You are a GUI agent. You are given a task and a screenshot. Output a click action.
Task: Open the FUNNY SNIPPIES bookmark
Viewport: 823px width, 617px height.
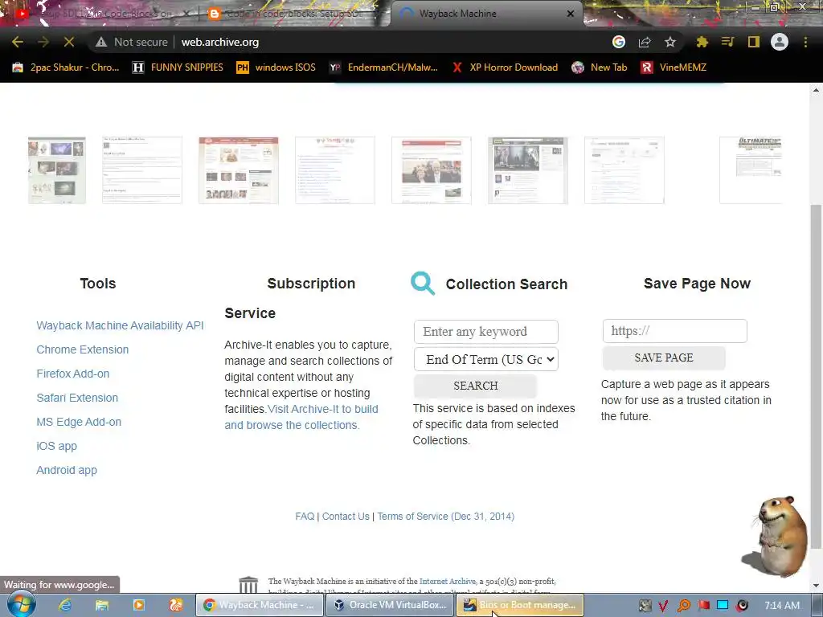178,67
